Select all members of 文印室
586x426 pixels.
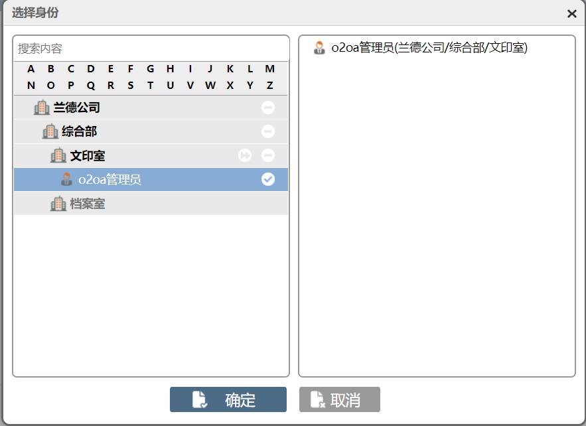pyautogui.click(x=245, y=155)
